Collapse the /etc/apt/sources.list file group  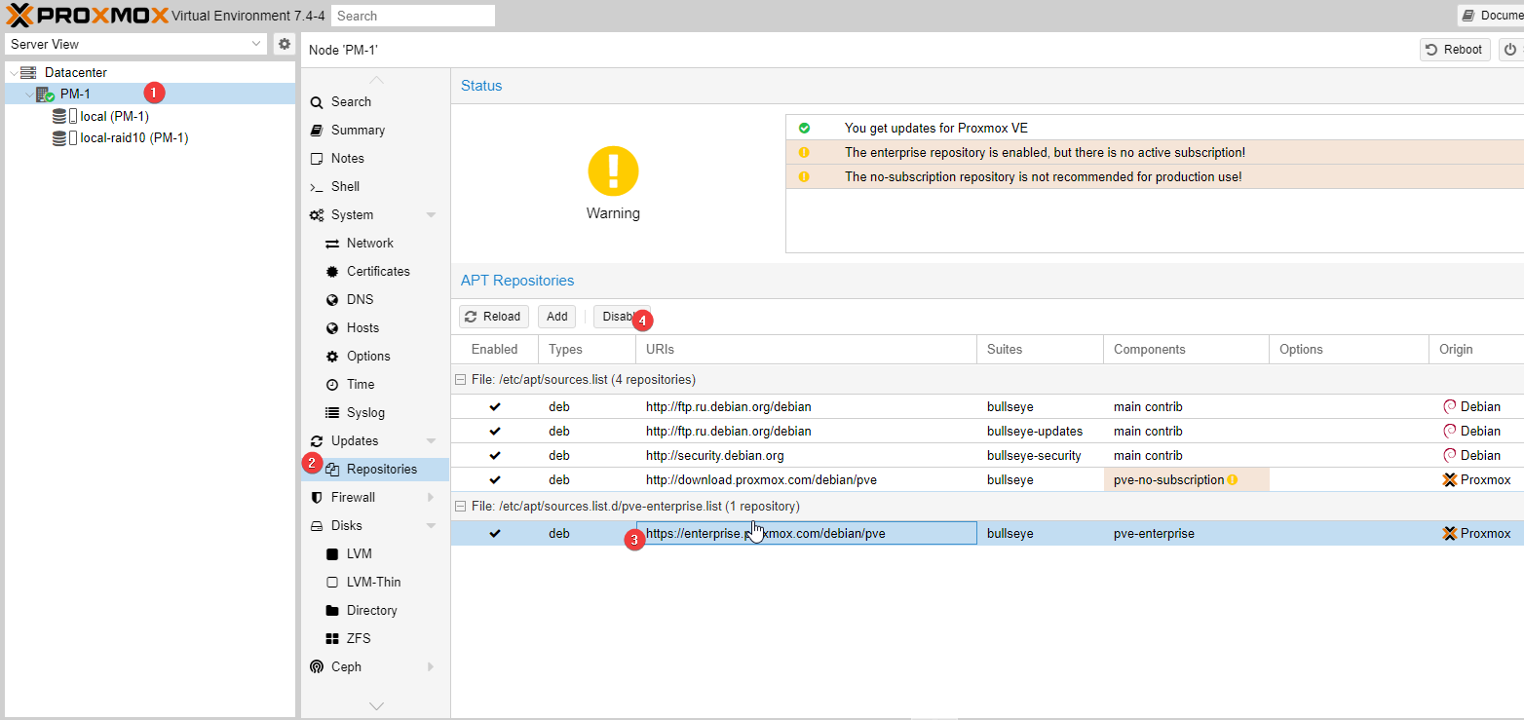461,379
